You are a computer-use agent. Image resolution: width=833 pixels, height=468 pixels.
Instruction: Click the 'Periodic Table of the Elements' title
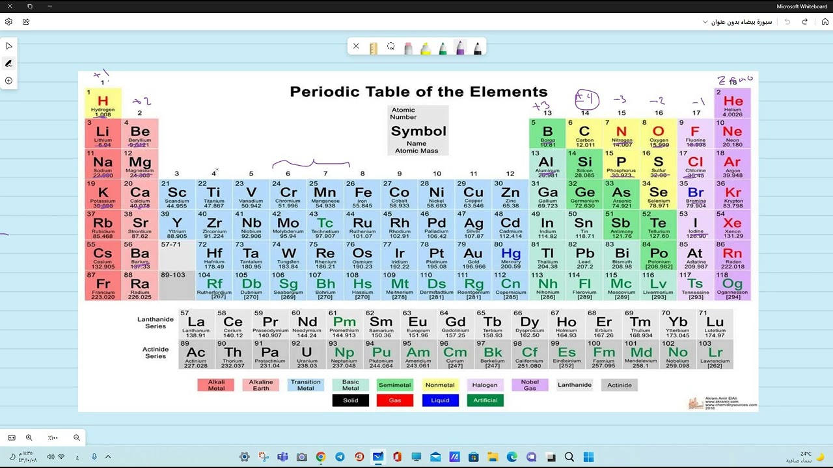pyautogui.click(x=418, y=92)
